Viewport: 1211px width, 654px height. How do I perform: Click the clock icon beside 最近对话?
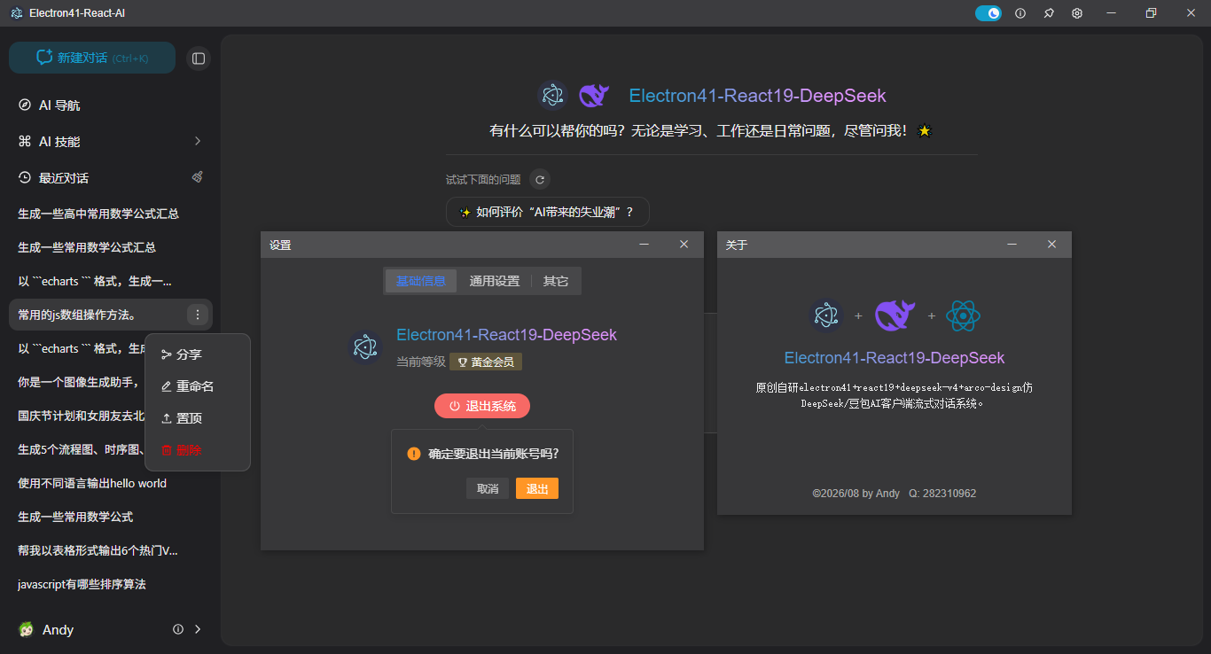click(x=25, y=177)
